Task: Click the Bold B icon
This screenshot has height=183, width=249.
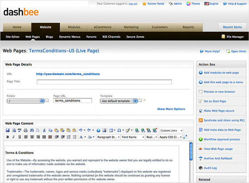Action: [x=8, y=137]
